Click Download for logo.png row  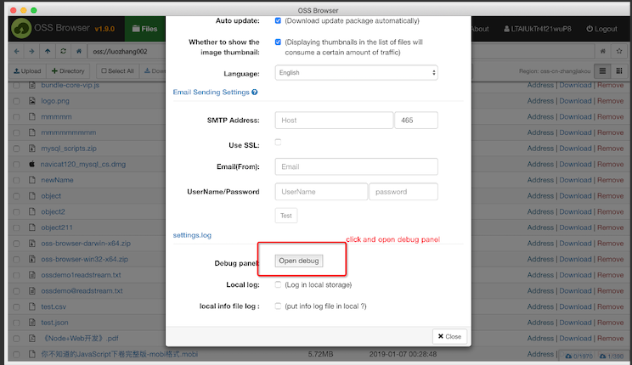coord(575,101)
